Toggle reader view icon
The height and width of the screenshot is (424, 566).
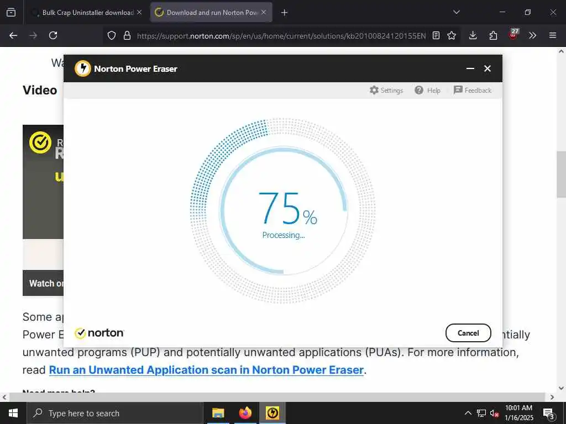(x=436, y=35)
